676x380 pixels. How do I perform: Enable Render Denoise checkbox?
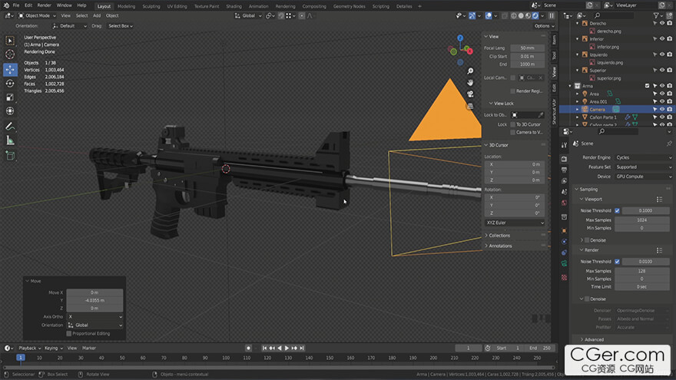pos(587,299)
